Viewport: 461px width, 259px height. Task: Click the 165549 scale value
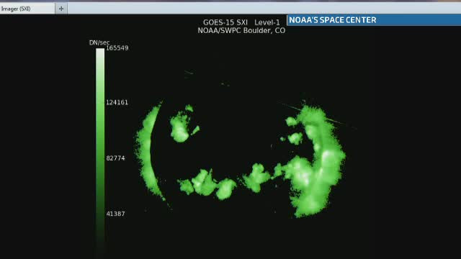117,48
